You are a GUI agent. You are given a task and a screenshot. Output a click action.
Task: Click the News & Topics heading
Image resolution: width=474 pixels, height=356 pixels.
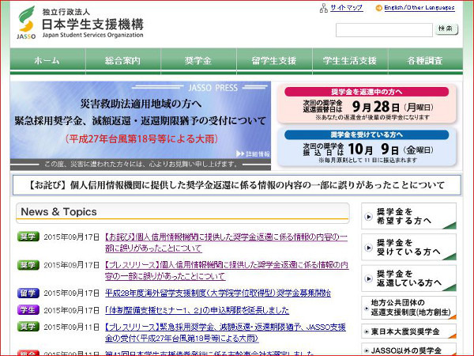pyautogui.click(x=59, y=211)
